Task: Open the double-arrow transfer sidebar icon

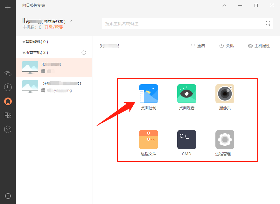Action: pos(8,73)
